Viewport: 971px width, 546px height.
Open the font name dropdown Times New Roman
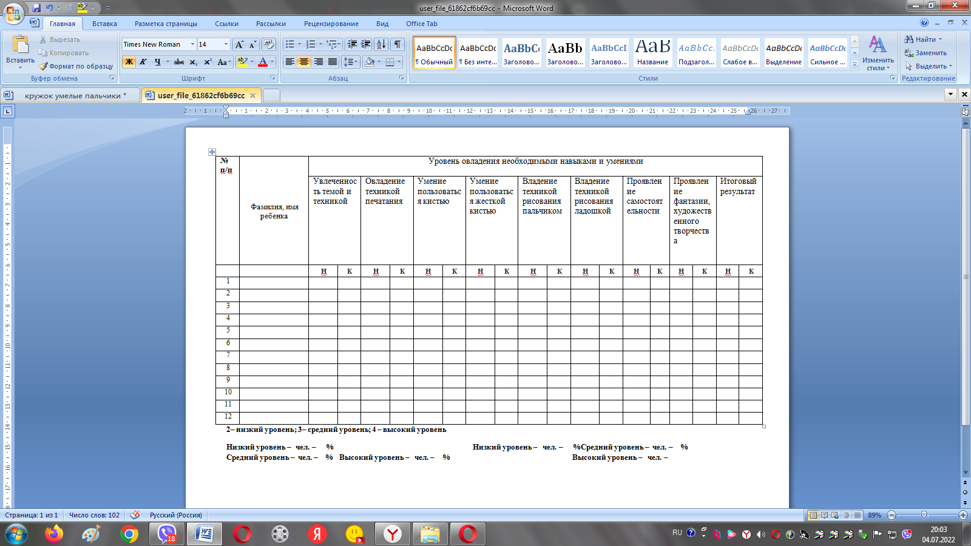click(x=192, y=44)
